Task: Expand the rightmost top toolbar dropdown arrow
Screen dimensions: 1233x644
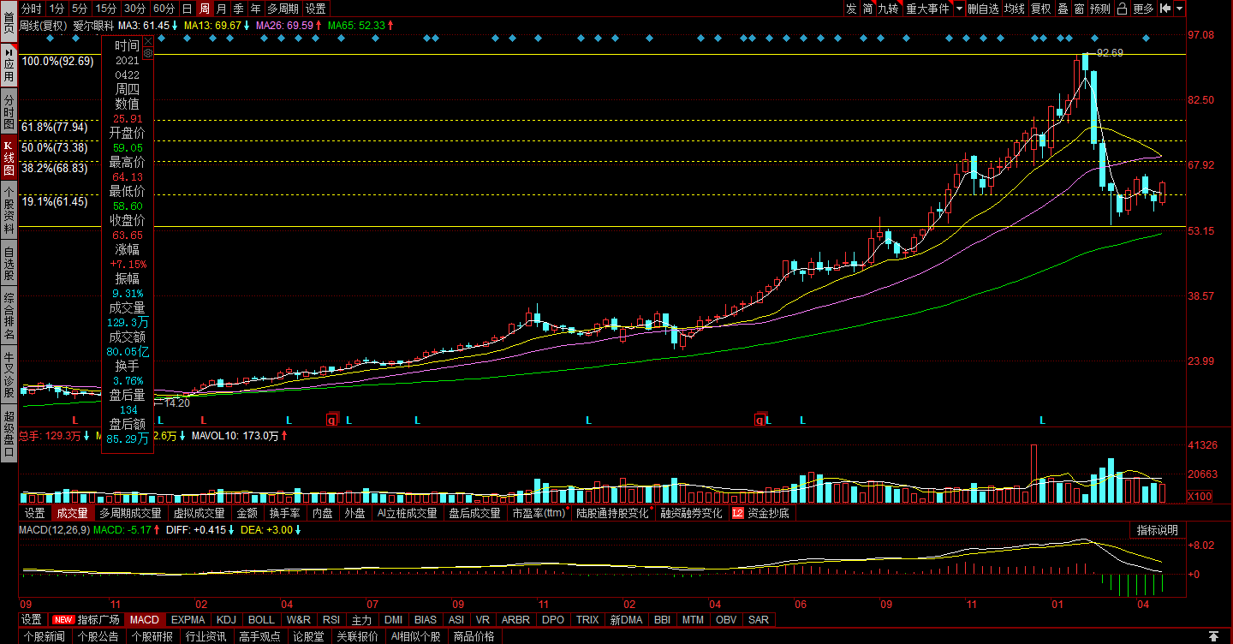Action: [x=1179, y=9]
